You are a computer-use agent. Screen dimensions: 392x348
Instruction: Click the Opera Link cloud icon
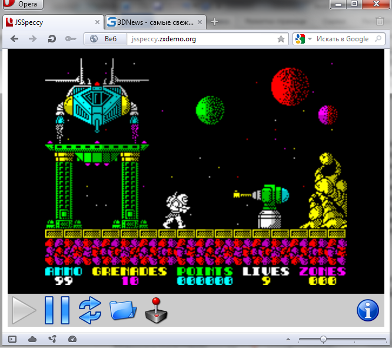click(32, 339)
